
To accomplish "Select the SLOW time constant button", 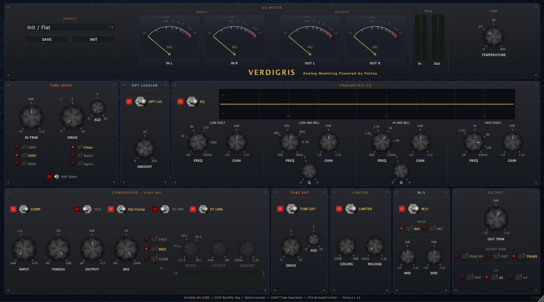I will [153, 259].
